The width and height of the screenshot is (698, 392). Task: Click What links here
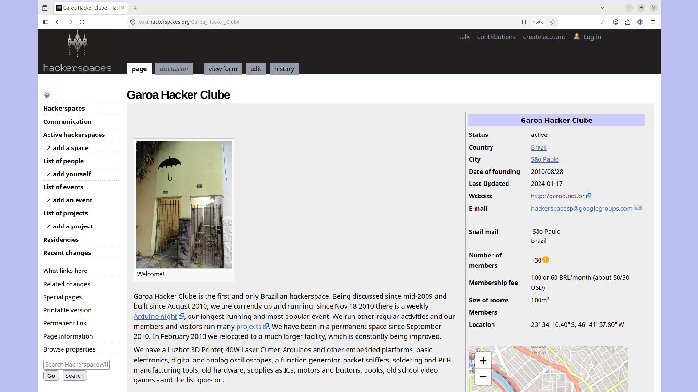click(65, 271)
